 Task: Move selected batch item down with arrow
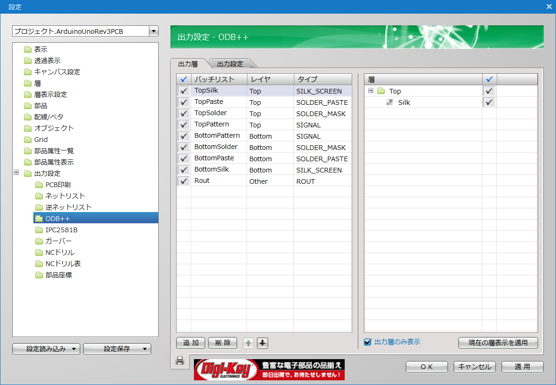[263, 343]
